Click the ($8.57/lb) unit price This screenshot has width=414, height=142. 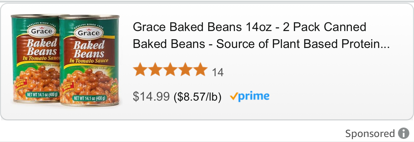point(198,97)
